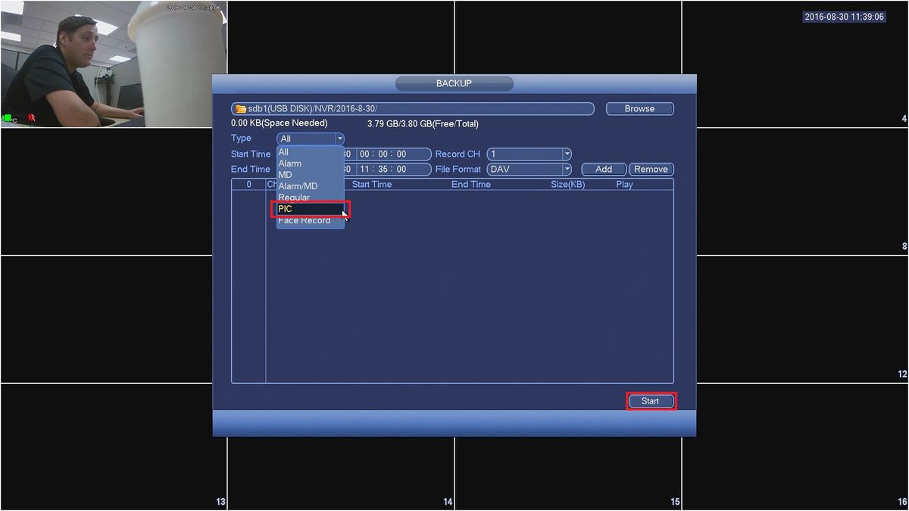Click the Browse button

click(x=639, y=109)
